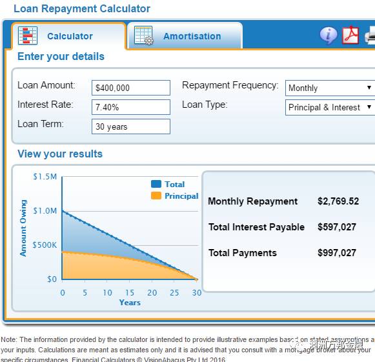Click the printer icon
This screenshot has width=375, height=362.
coord(370,35)
